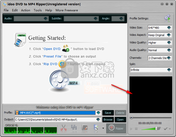The image size is (176, 137).
Task: Click the Ripper record button
Action: click(116, 128)
